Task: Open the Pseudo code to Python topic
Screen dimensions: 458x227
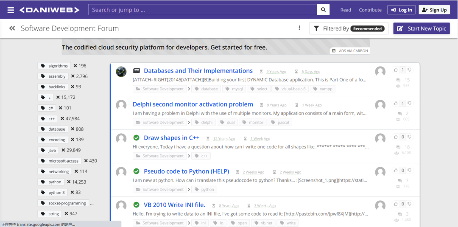Action: click(x=186, y=171)
